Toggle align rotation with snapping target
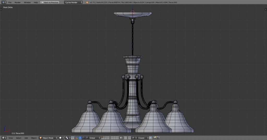The image size is (267, 140). pos(151,138)
